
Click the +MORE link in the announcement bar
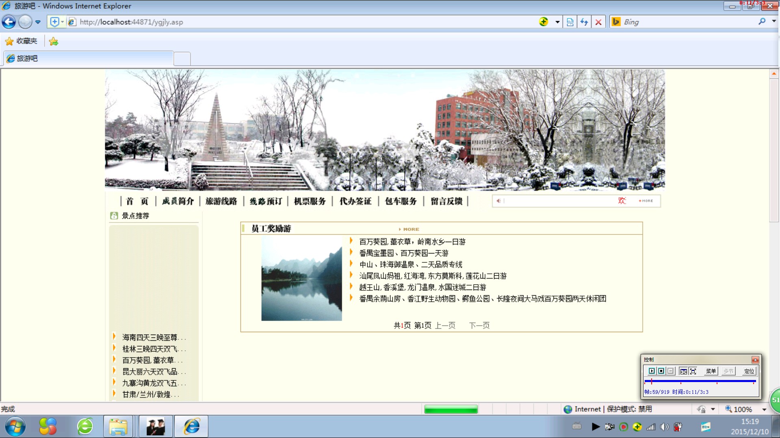coord(646,201)
